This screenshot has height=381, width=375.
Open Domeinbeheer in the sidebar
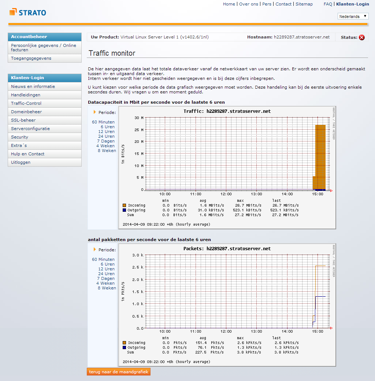[26, 112]
